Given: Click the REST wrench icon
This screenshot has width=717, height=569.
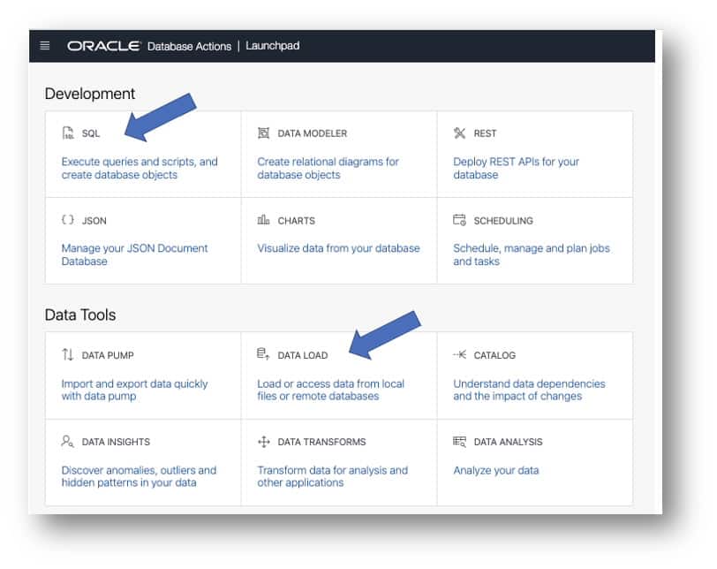Looking at the screenshot, I should (x=459, y=133).
